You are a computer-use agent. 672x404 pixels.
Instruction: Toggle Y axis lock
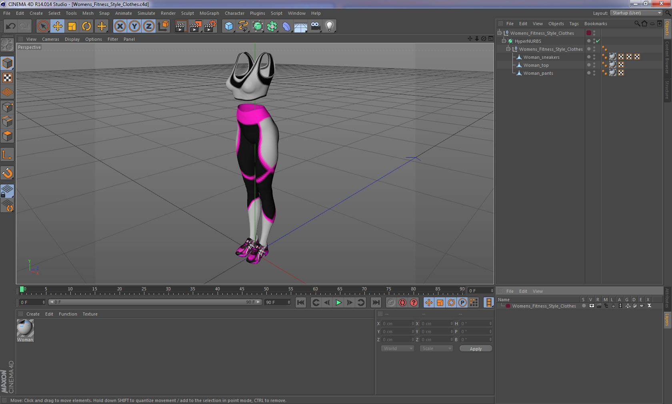coord(134,26)
